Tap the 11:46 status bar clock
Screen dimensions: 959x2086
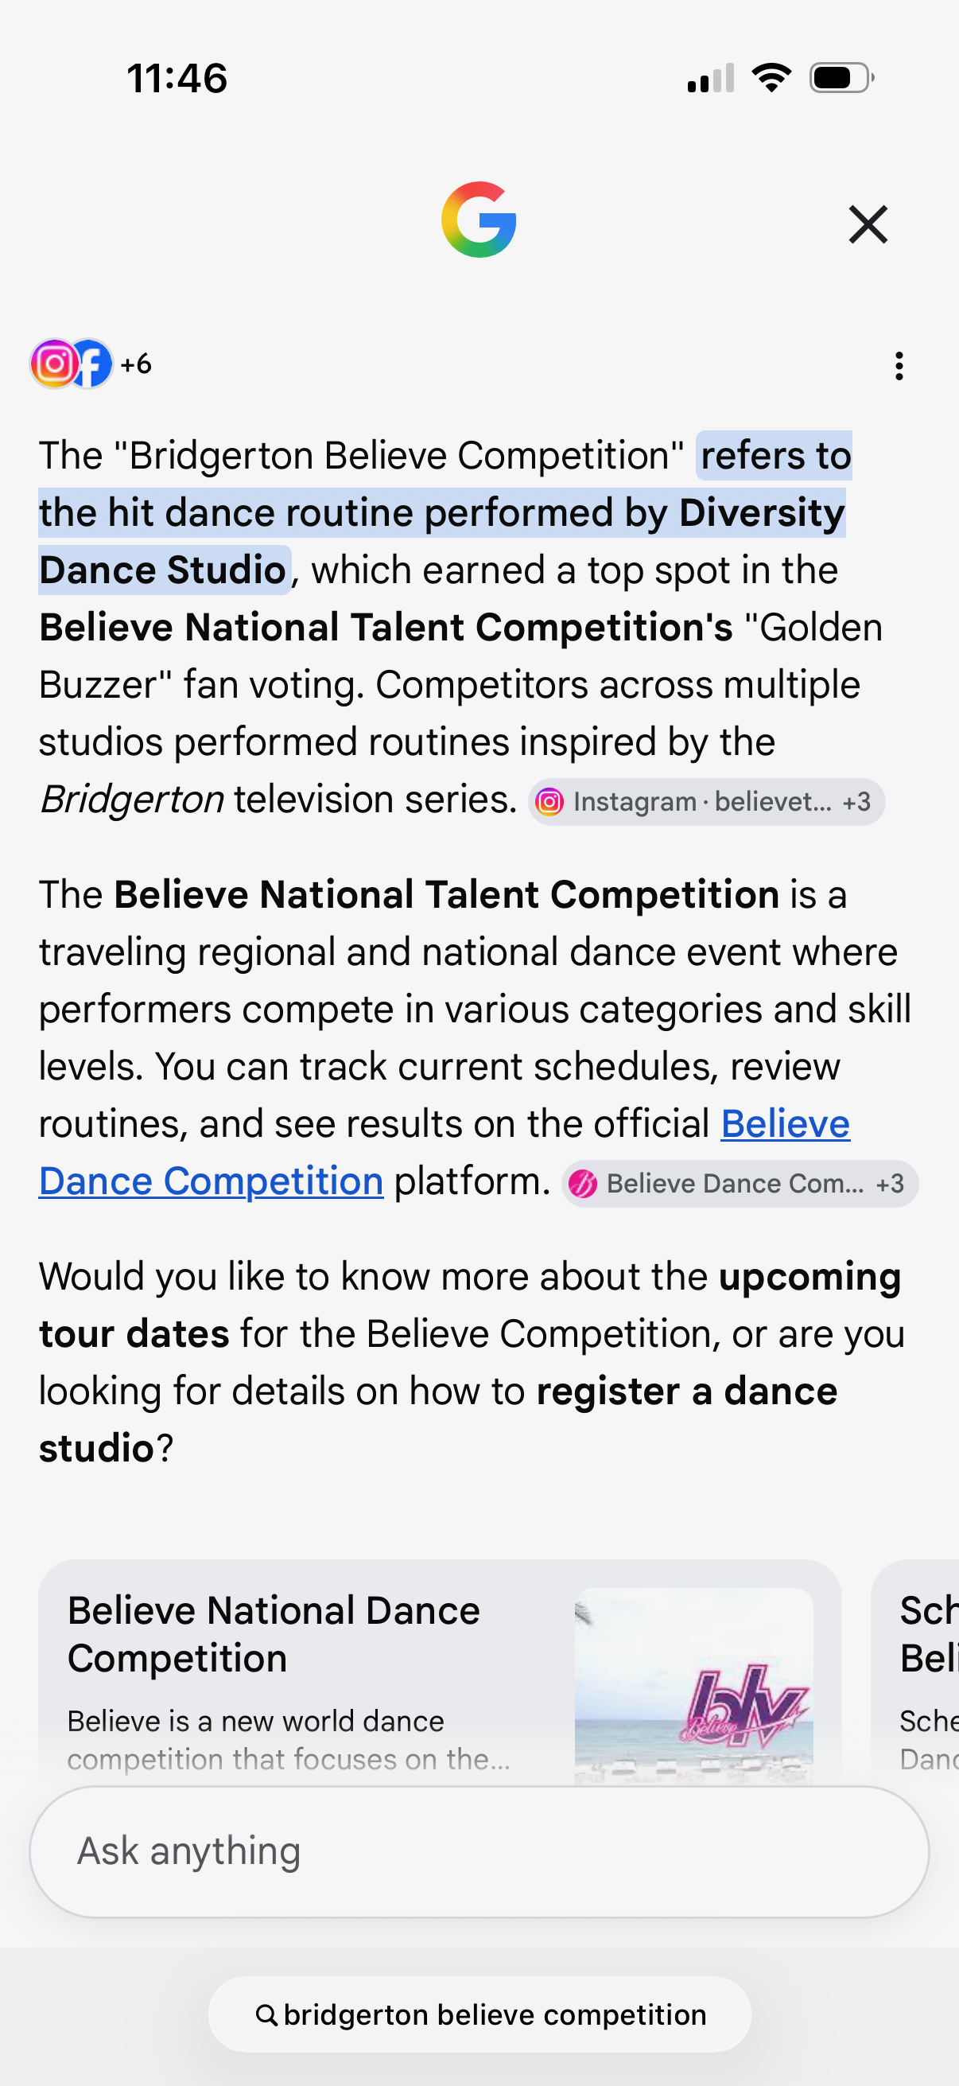point(177,79)
